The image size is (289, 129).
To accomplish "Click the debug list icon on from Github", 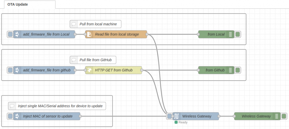I will pyautogui.click(x=230, y=70).
